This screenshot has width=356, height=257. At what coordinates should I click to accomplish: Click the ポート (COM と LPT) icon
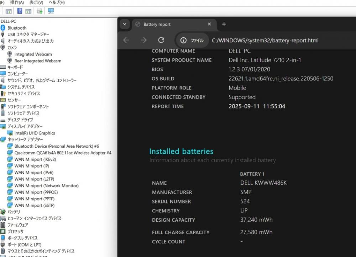pyautogui.click(x=3, y=245)
